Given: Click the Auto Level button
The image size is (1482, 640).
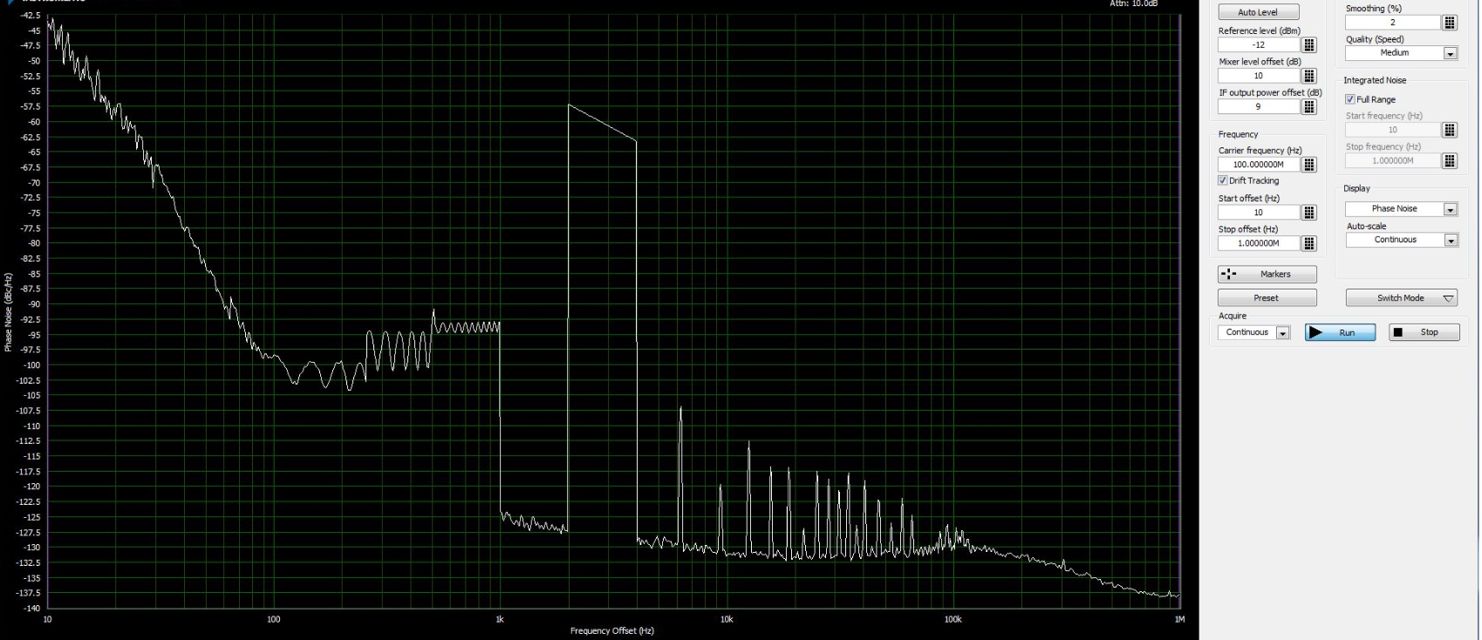Looking at the screenshot, I should 1258,12.
